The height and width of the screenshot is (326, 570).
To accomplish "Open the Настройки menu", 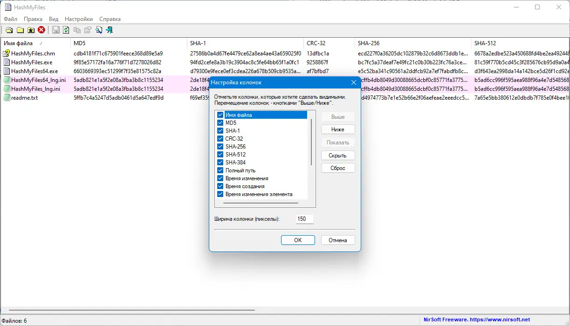I will click(79, 19).
